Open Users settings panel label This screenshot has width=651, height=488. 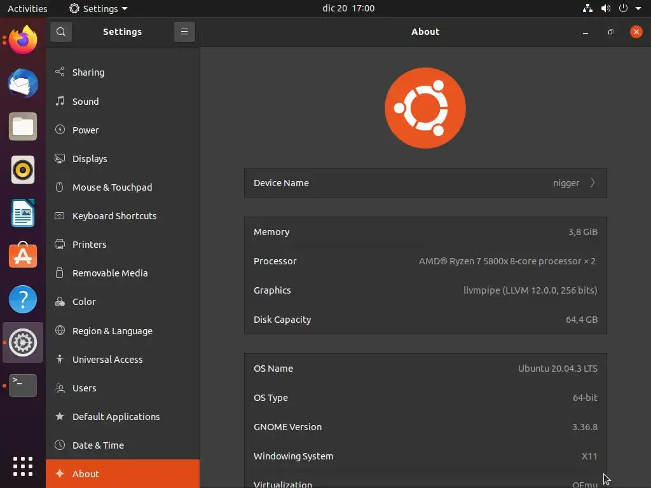pos(85,388)
